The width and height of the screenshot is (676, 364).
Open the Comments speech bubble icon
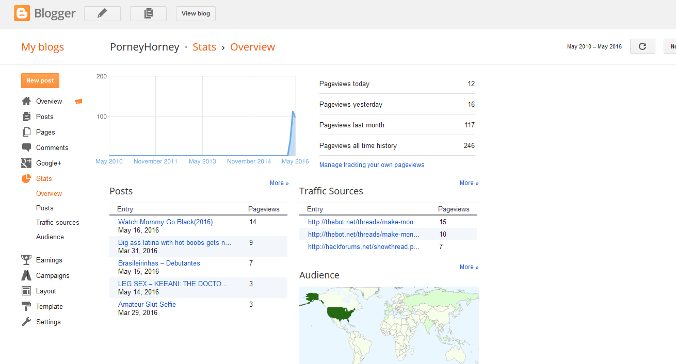(x=26, y=147)
